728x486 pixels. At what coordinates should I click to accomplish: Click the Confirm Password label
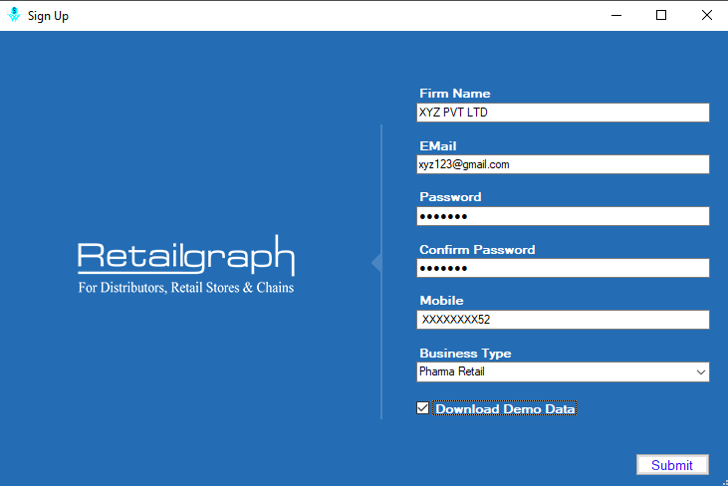(477, 250)
